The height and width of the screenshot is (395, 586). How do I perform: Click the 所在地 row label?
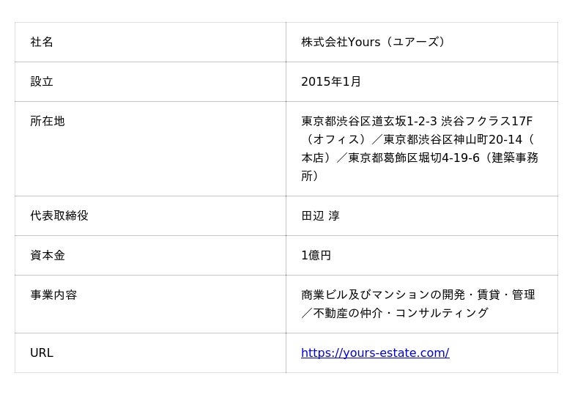tap(48, 121)
